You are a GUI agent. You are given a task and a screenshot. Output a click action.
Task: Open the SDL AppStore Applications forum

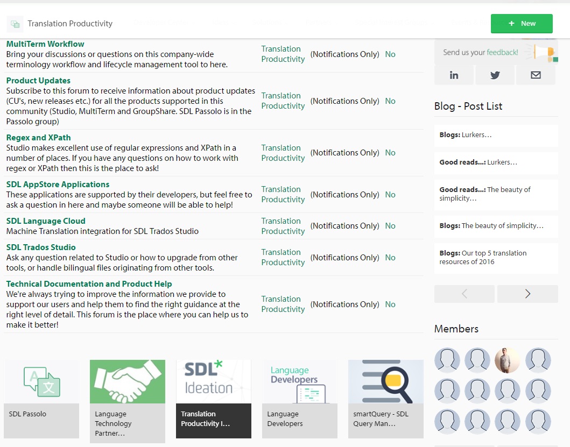(58, 185)
